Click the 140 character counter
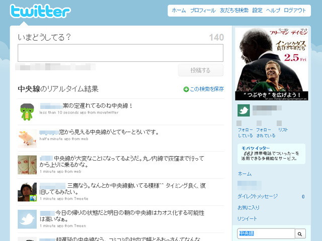Screen dimensions: 322x241 click(x=216, y=38)
